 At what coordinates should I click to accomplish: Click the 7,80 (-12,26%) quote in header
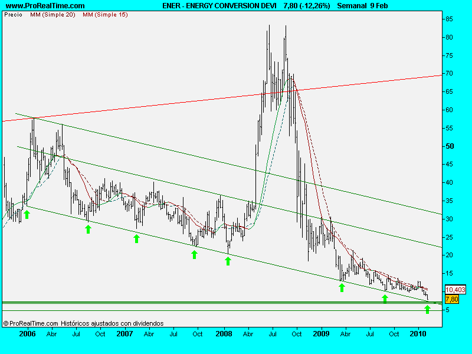pyautogui.click(x=307, y=6)
